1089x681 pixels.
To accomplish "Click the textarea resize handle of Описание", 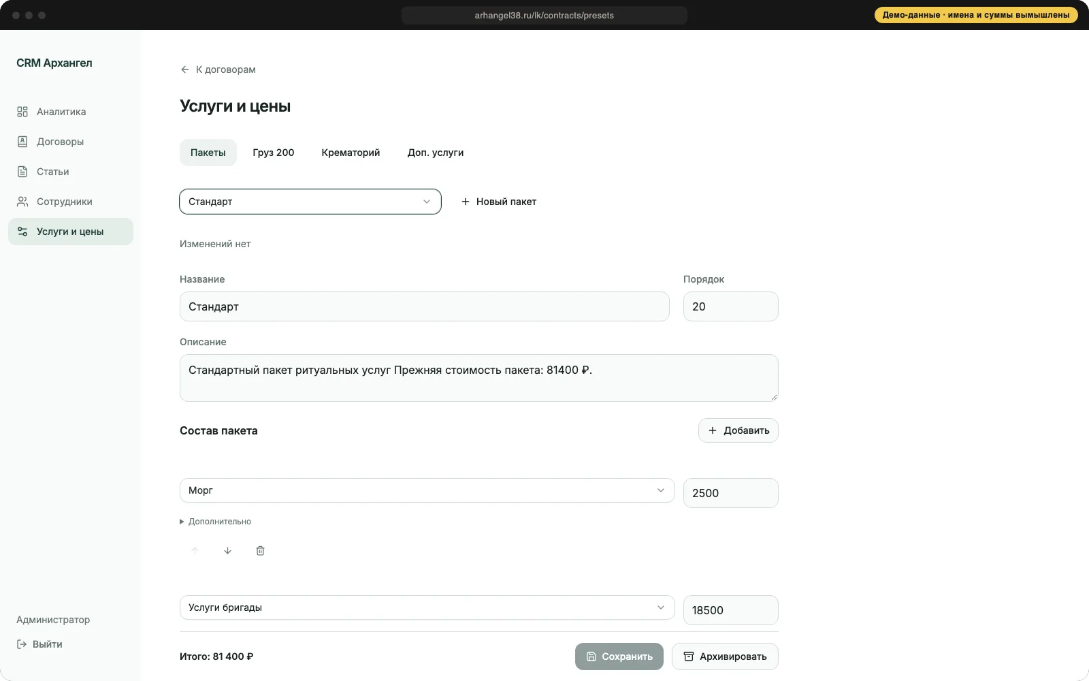I will point(774,397).
